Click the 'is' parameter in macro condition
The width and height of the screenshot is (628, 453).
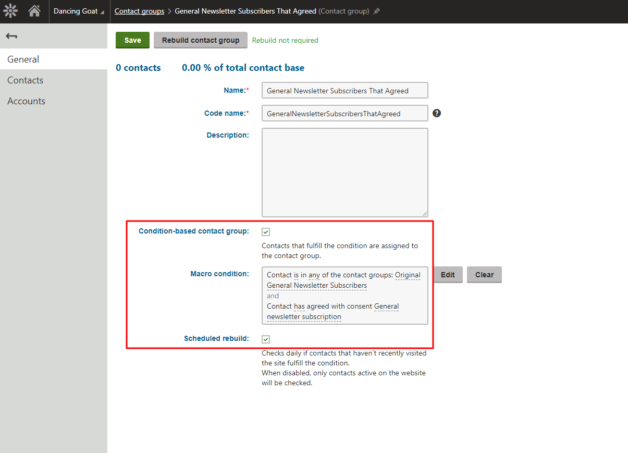point(296,275)
